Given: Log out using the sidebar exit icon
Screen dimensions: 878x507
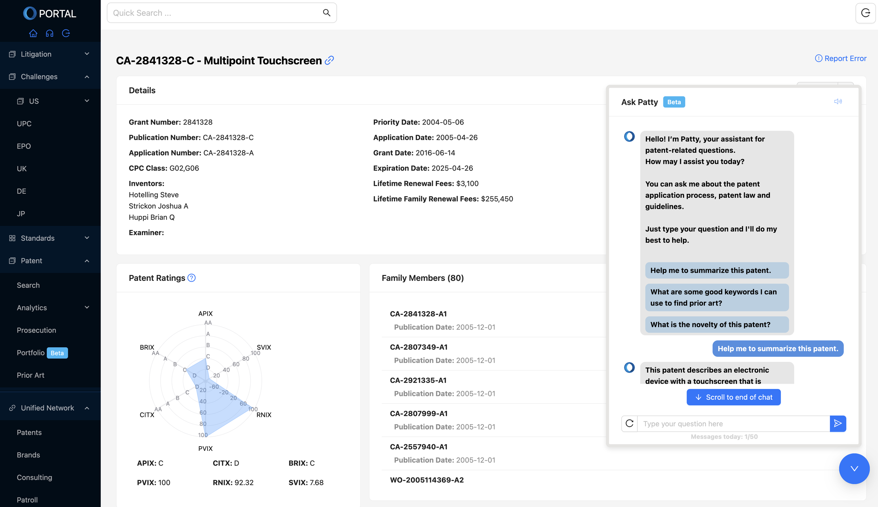Looking at the screenshot, I should 66,33.
